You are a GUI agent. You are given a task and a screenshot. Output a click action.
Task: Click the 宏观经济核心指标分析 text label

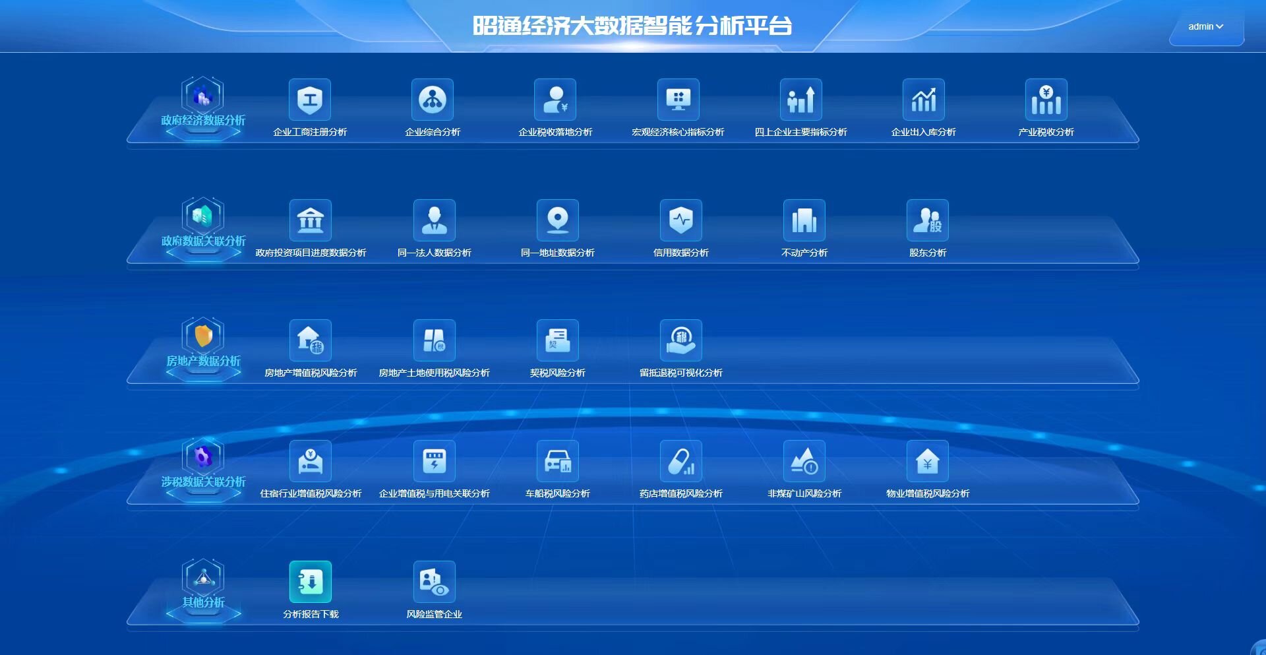[x=678, y=132]
